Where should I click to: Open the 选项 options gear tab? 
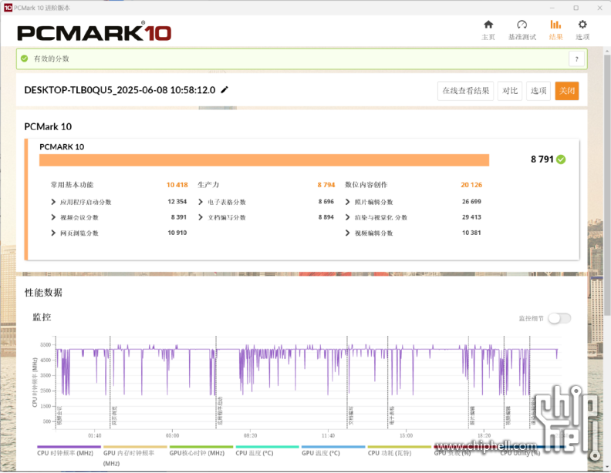point(582,30)
